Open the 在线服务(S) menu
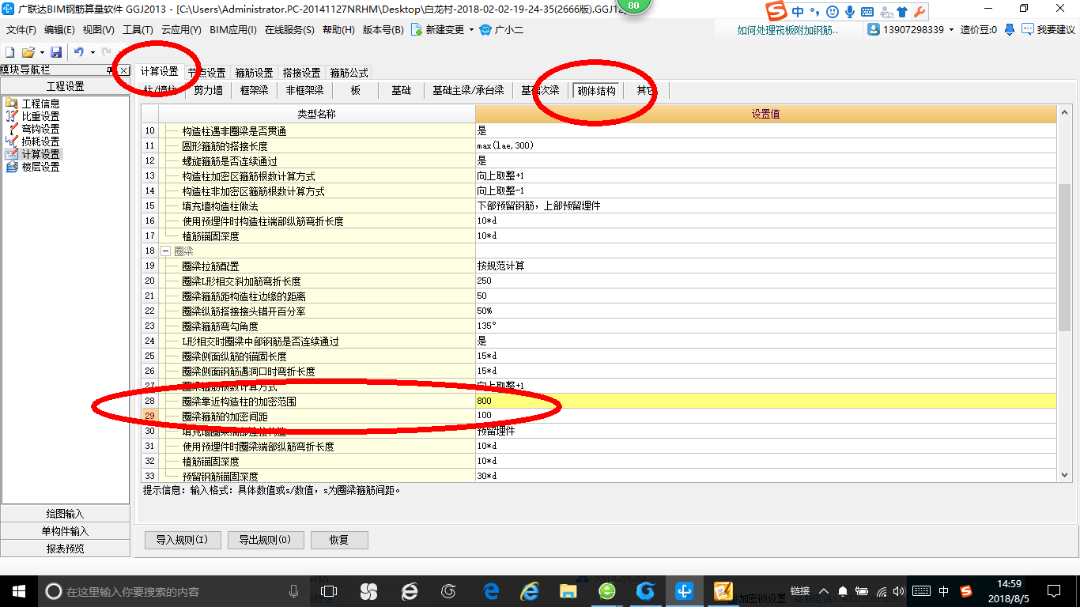Image resolution: width=1080 pixels, height=607 pixels. pyautogui.click(x=289, y=30)
